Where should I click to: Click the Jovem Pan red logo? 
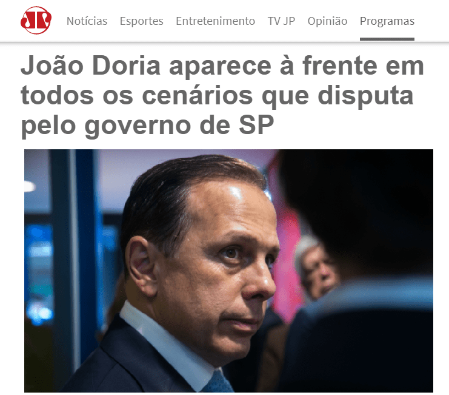[36, 21]
